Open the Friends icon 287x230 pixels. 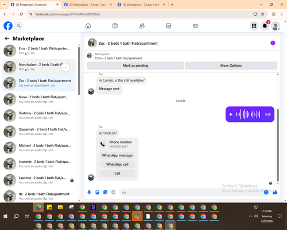(x=142, y=26)
